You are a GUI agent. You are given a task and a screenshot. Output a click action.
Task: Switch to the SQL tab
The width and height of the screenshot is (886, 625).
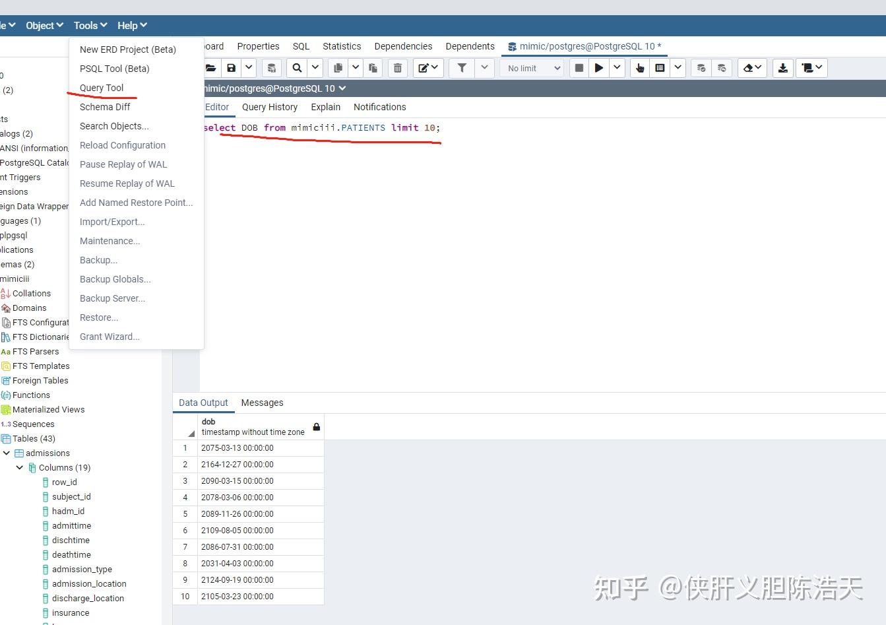[301, 46]
